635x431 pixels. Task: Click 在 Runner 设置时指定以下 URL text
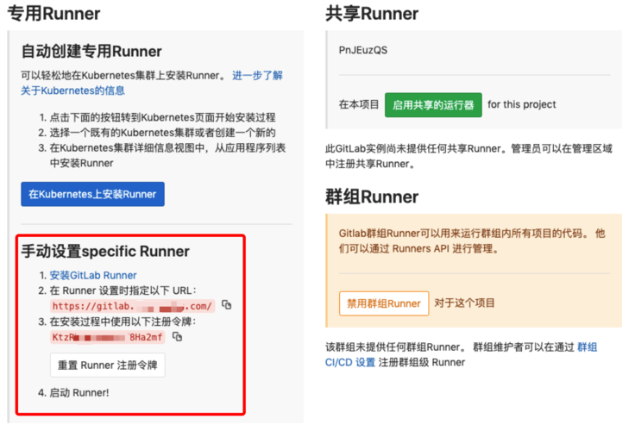point(123,290)
